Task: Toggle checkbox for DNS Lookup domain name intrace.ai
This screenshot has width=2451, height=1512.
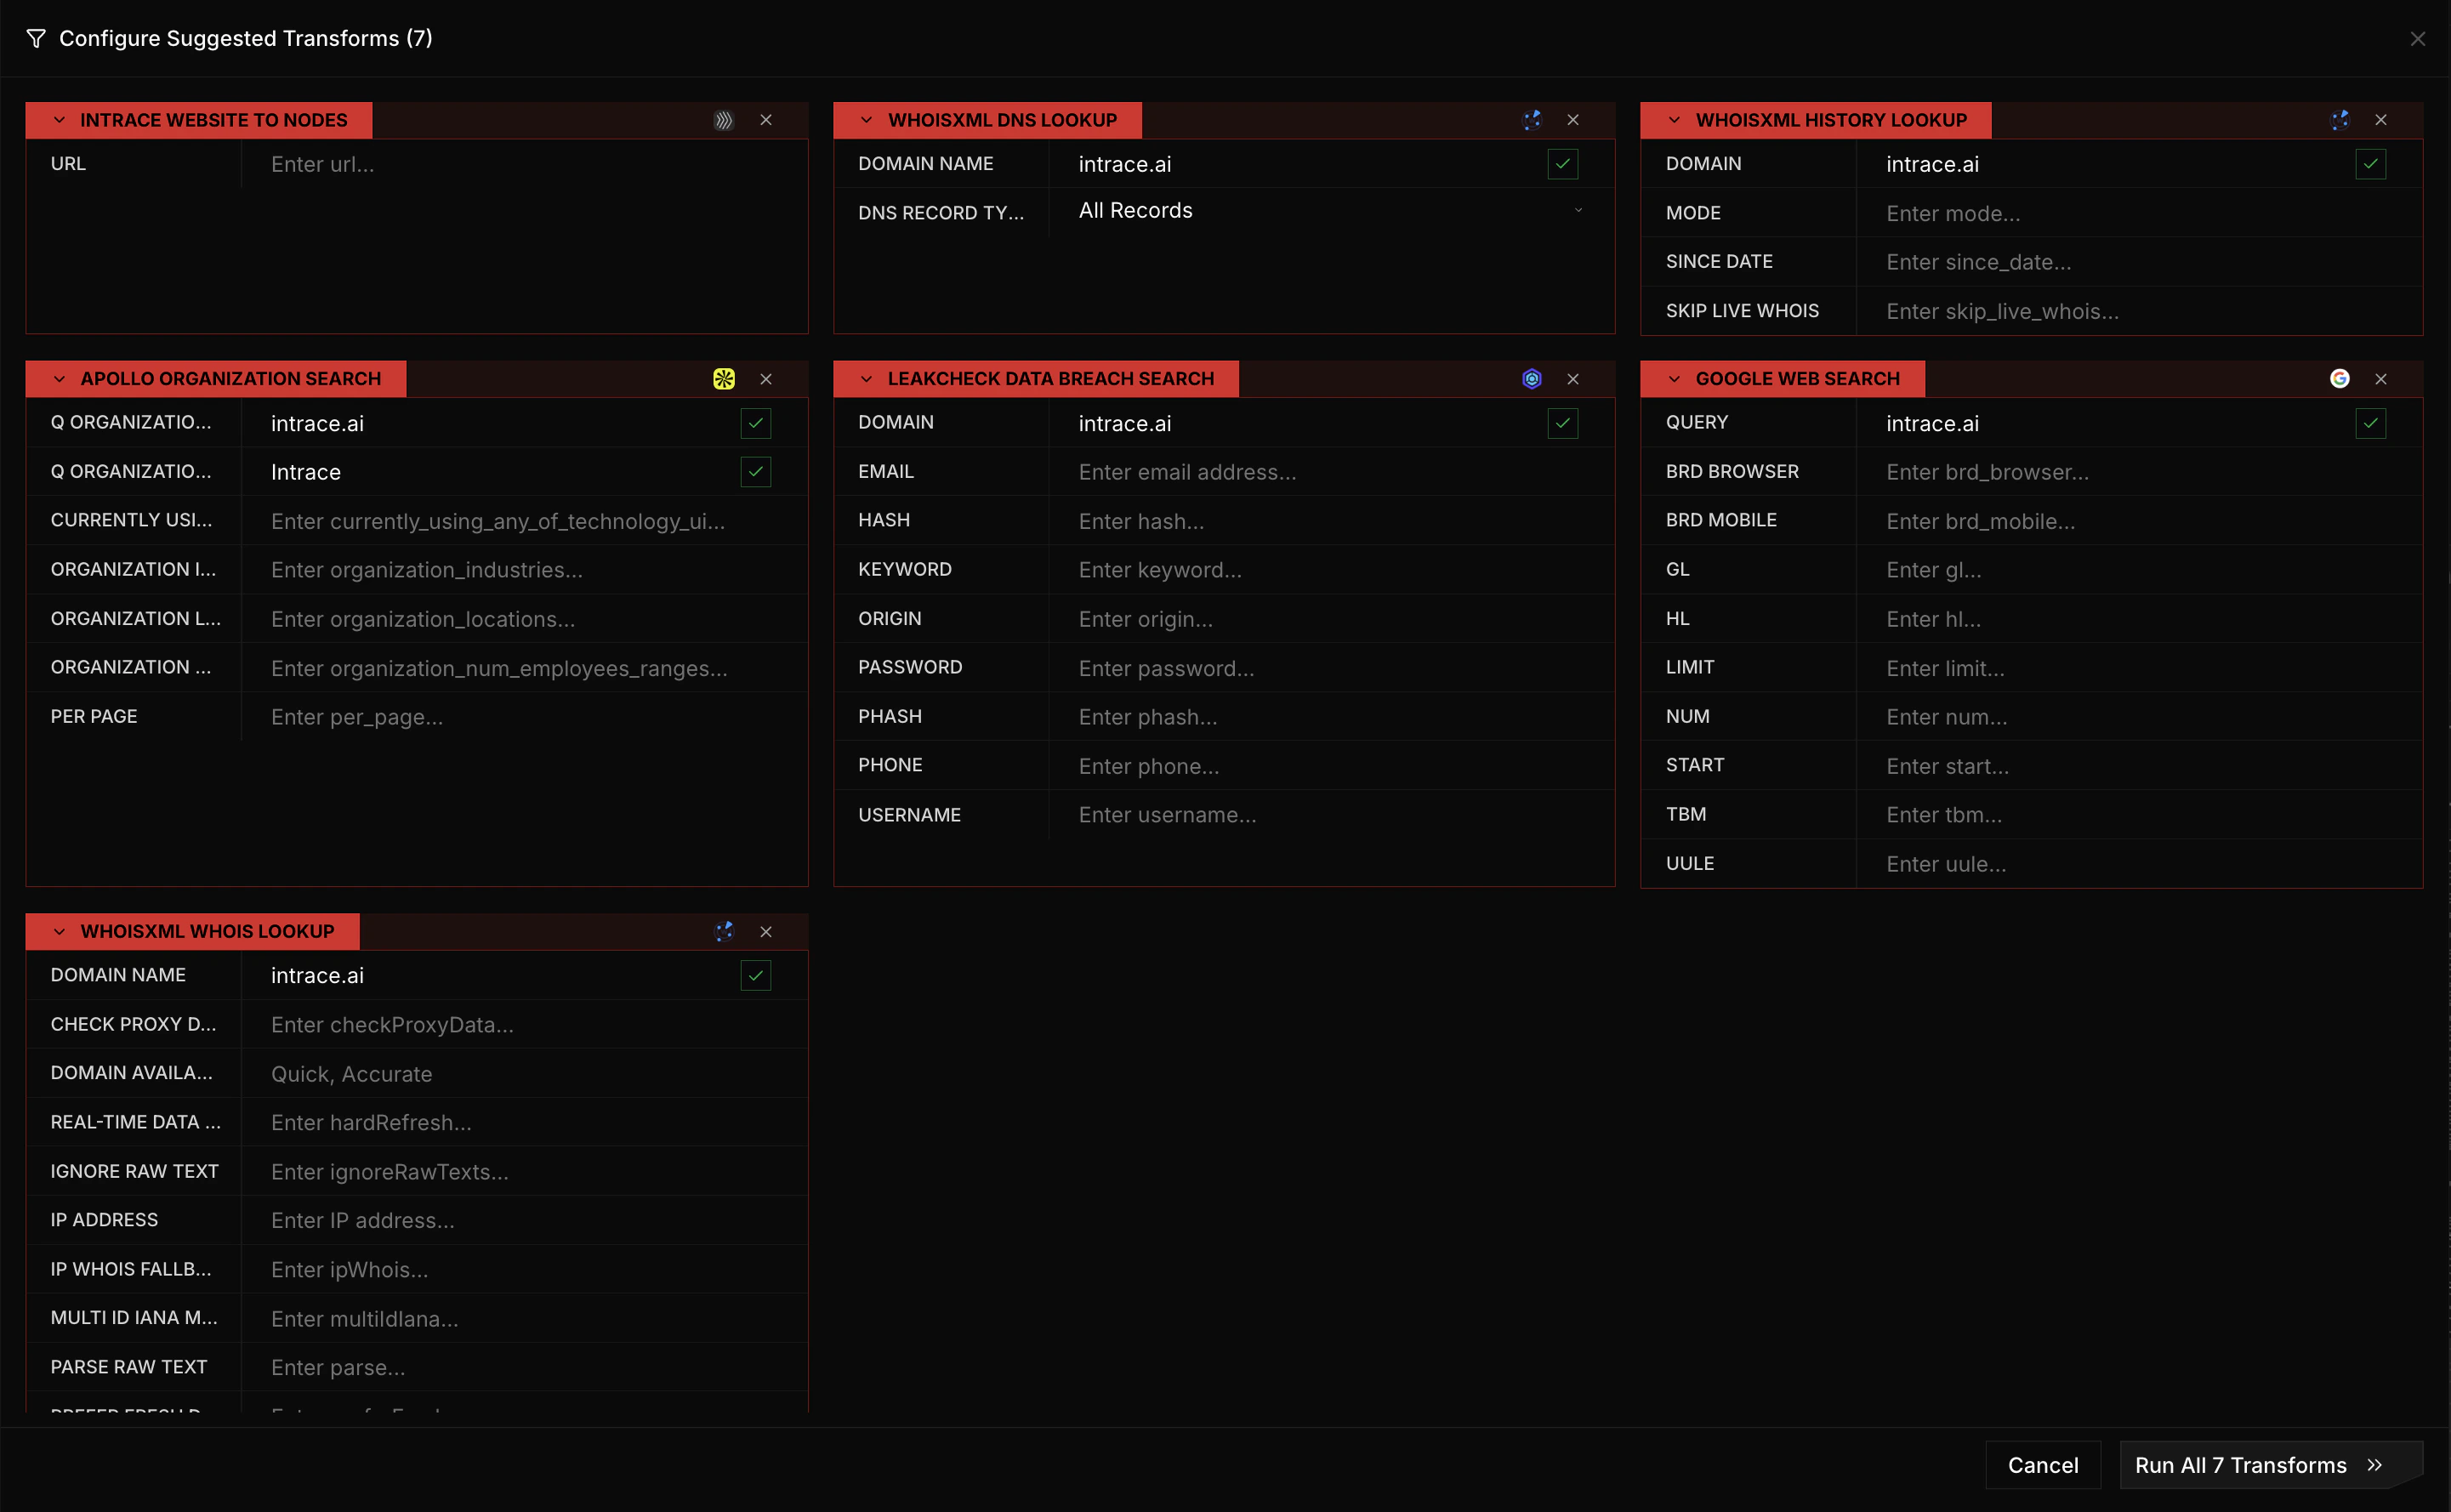Action: coord(1563,164)
